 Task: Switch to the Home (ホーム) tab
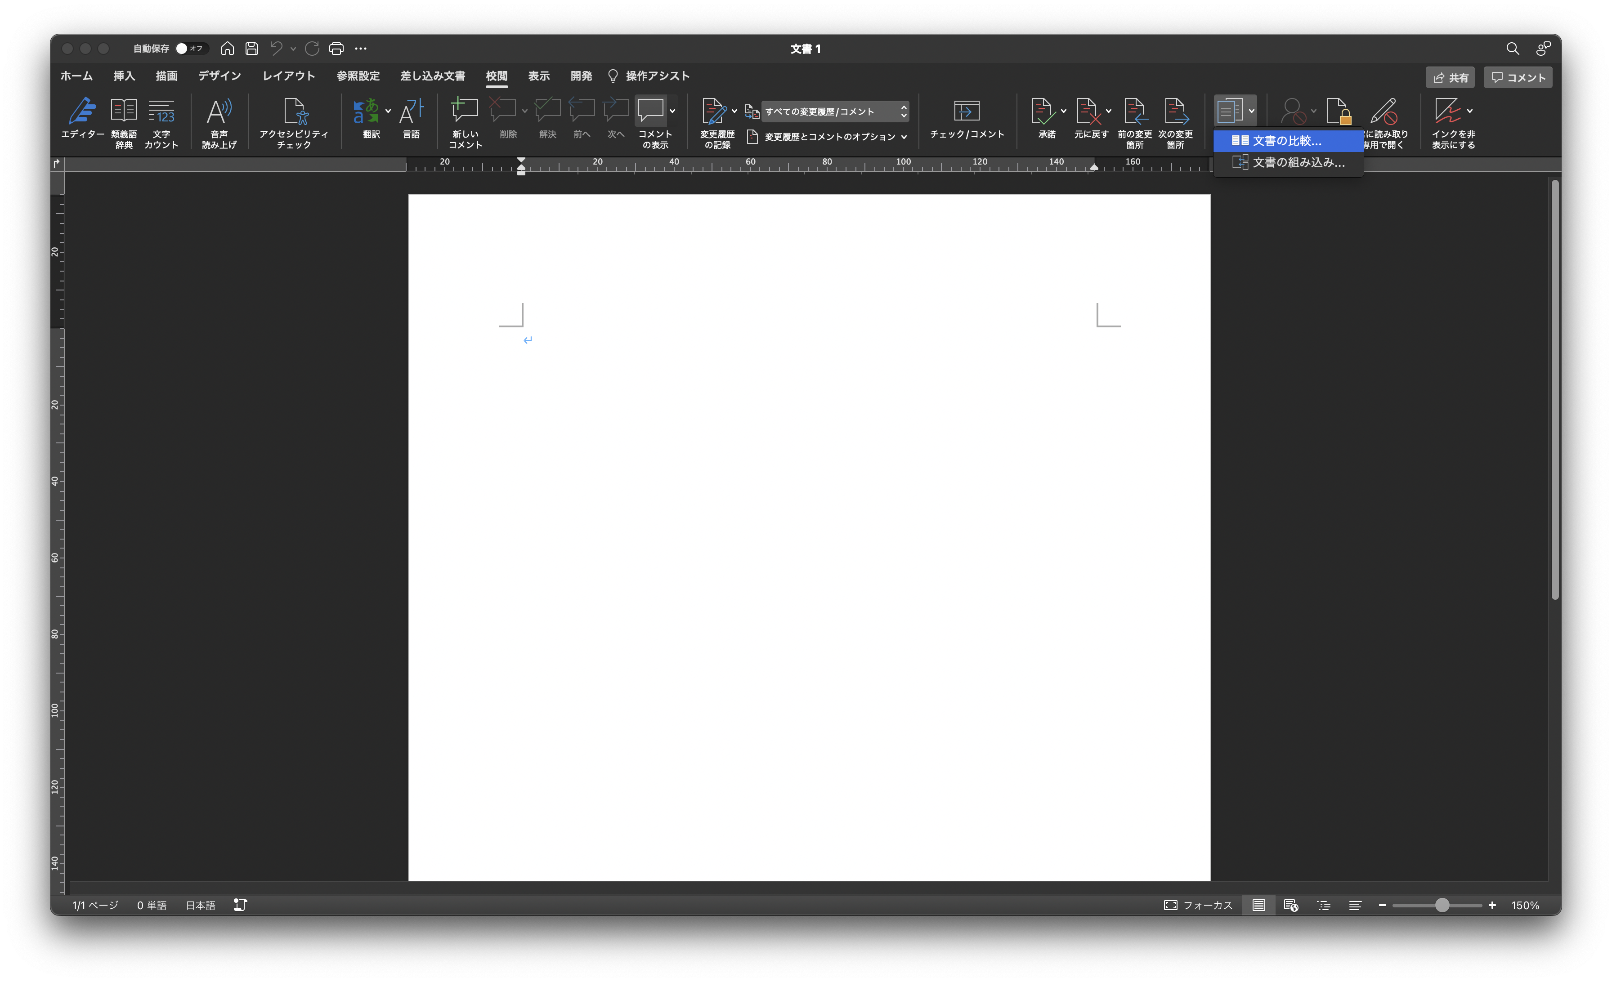point(76,76)
